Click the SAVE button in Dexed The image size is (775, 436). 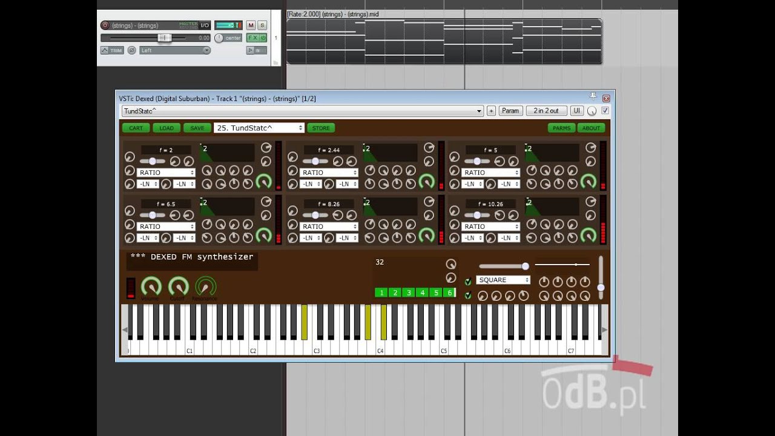coord(197,128)
